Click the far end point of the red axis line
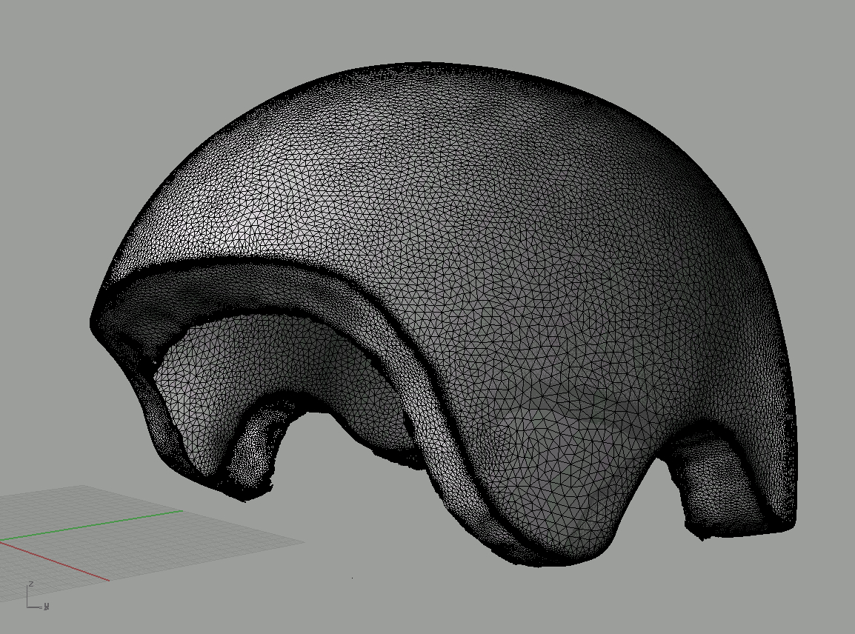The height and width of the screenshot is (634, 855). tap(109, 580)
